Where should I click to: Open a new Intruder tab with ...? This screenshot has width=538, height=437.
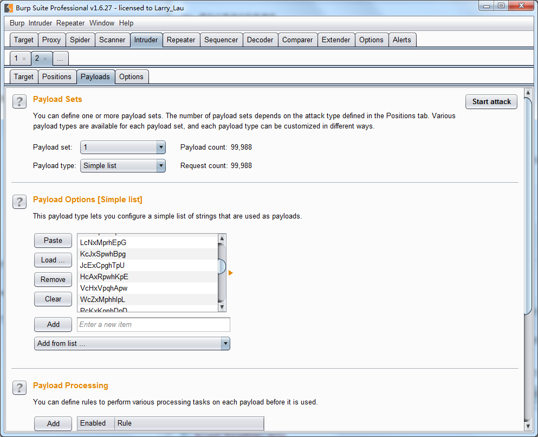coord(60,59)
